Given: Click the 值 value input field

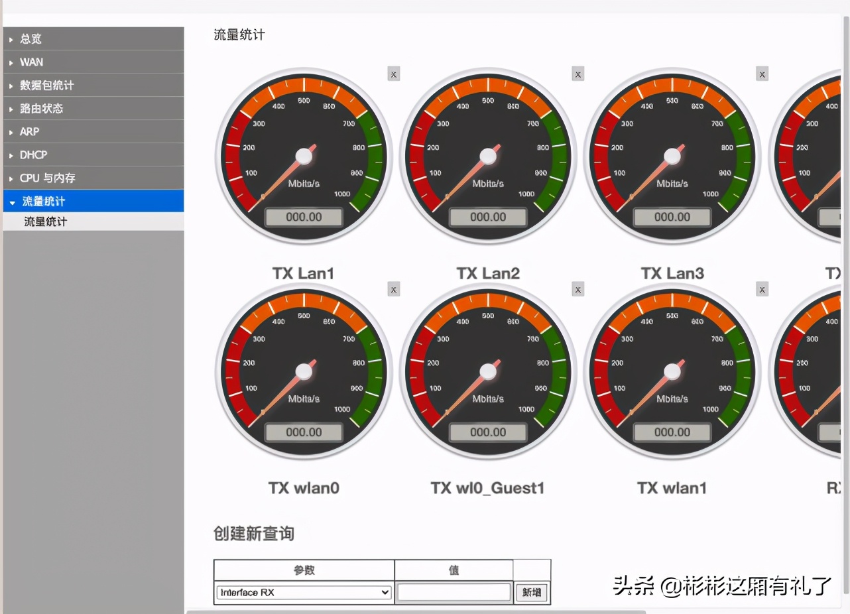Looking at the screenshot, I should 454,593.
